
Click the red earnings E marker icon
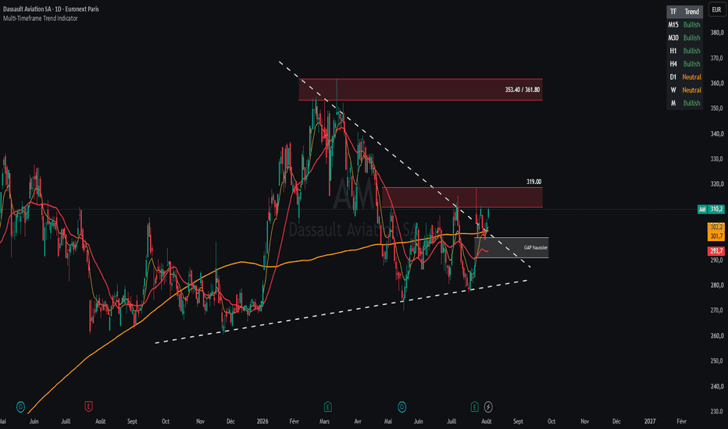[88, 406]
